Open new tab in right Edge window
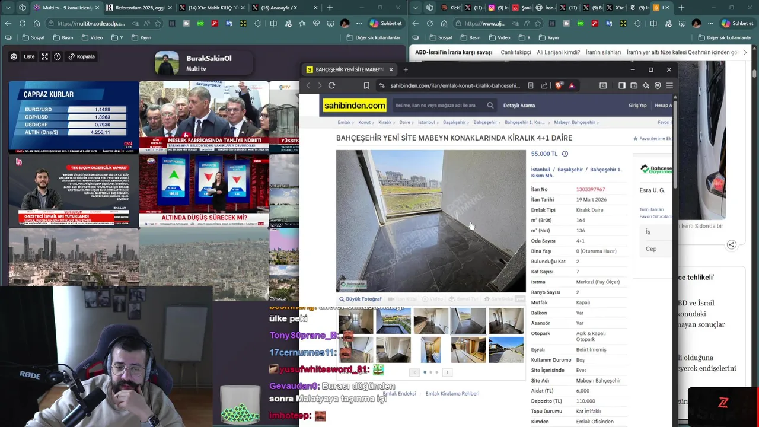This screenshot has height=427, width=759. pyautogui.click(x=681, y=8)
